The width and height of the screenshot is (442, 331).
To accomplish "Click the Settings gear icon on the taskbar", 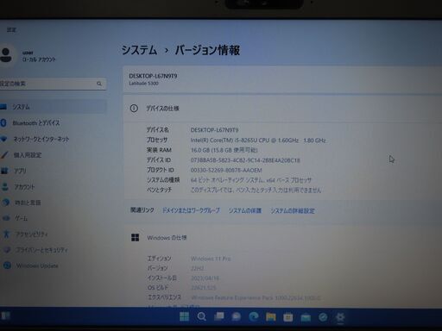I will pos(340,317).
